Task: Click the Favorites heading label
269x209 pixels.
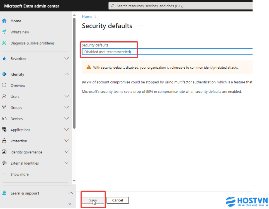Action: click(x=18, y=59)
